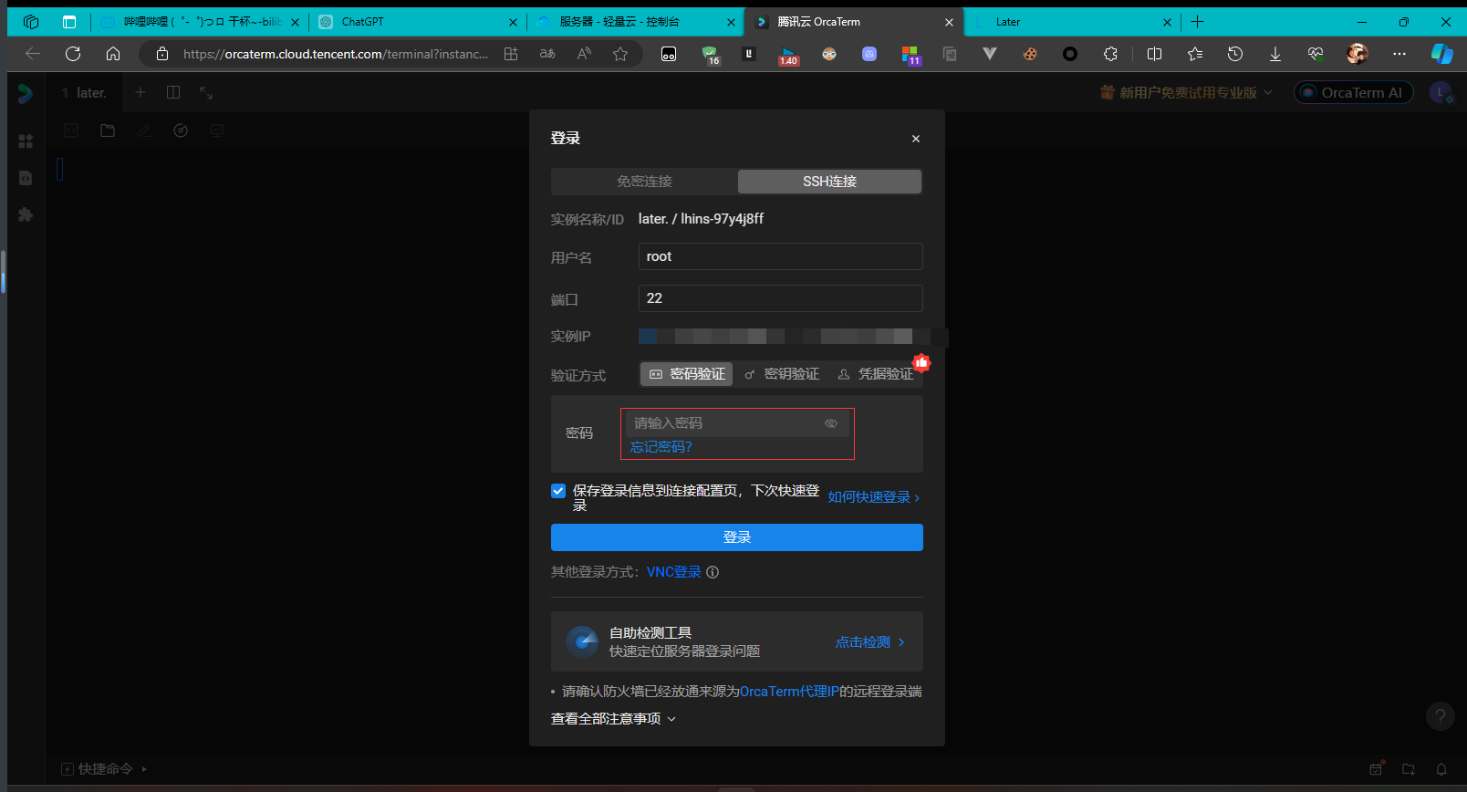The height and width of the screenshot is (792, 1467).
Task: Switch to the 免密连接 tab
Action: 644,182
